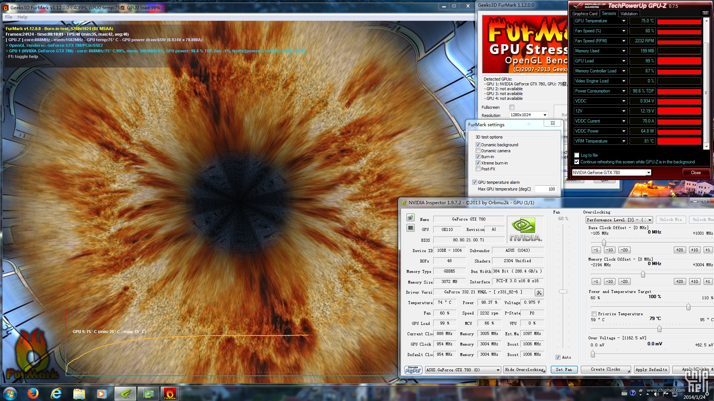Switch to GPU-Z via its taskbar icon

point(148,393)
